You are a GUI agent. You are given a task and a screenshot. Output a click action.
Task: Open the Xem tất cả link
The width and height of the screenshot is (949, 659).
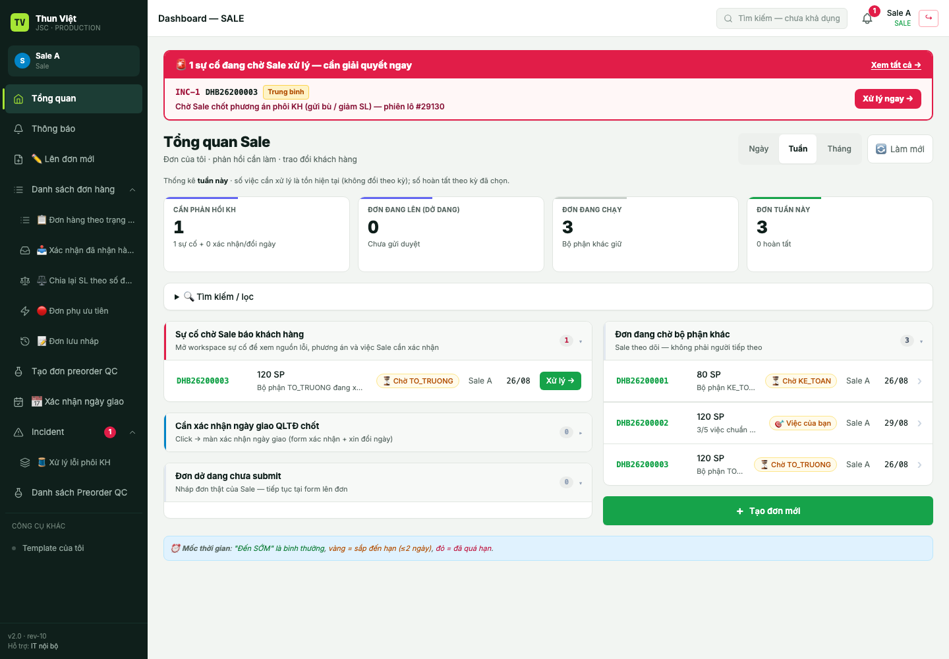(896, 65)
